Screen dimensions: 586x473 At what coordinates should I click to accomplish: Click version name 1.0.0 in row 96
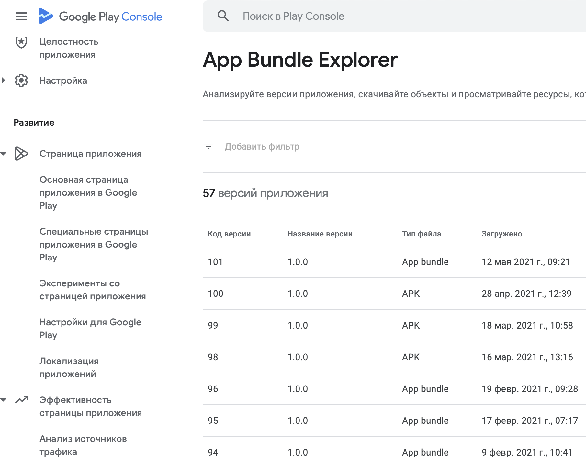tap(298, 389)
